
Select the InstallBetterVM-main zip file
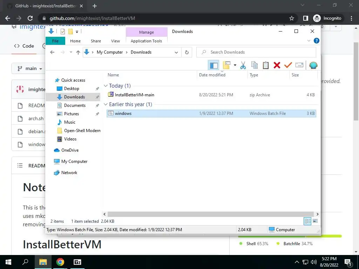tap(211, 95)
